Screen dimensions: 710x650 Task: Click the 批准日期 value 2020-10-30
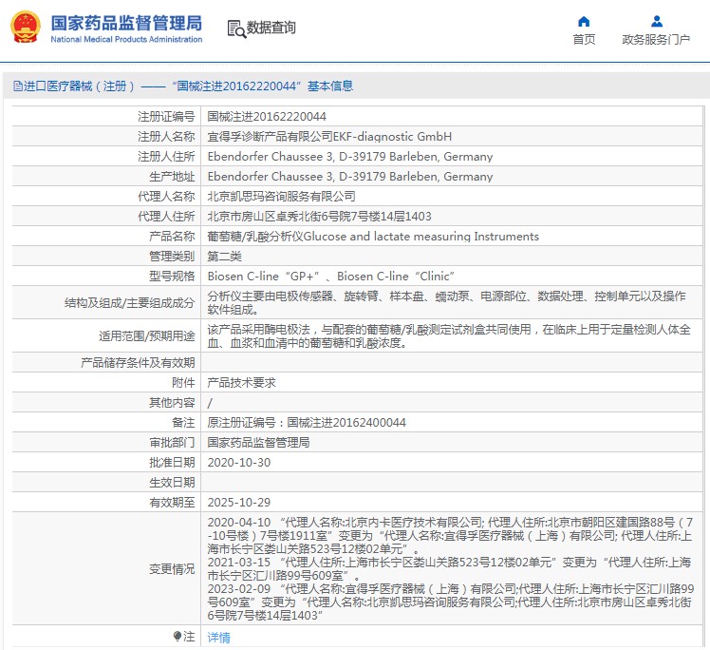point(239,463)
